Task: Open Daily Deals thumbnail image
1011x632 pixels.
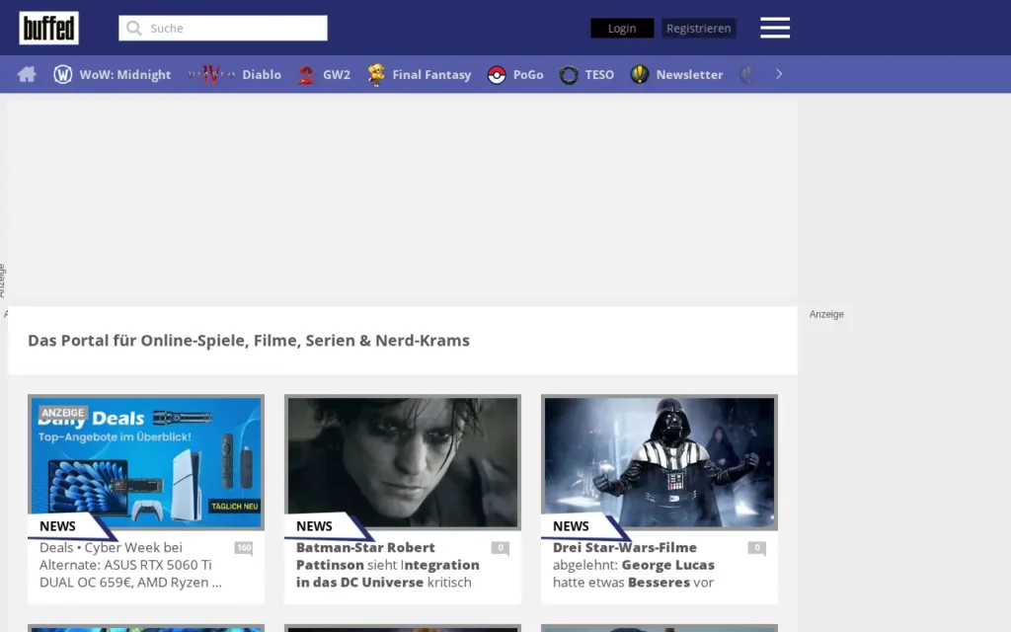Action: pyautogui.click(x=146, y=462)
